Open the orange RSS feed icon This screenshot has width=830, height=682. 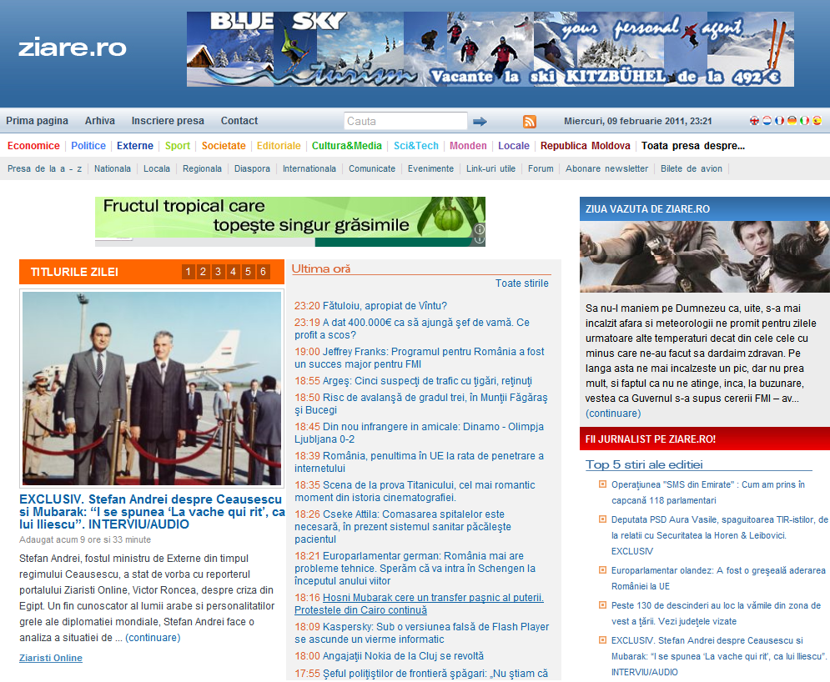(x=530, y=122)
